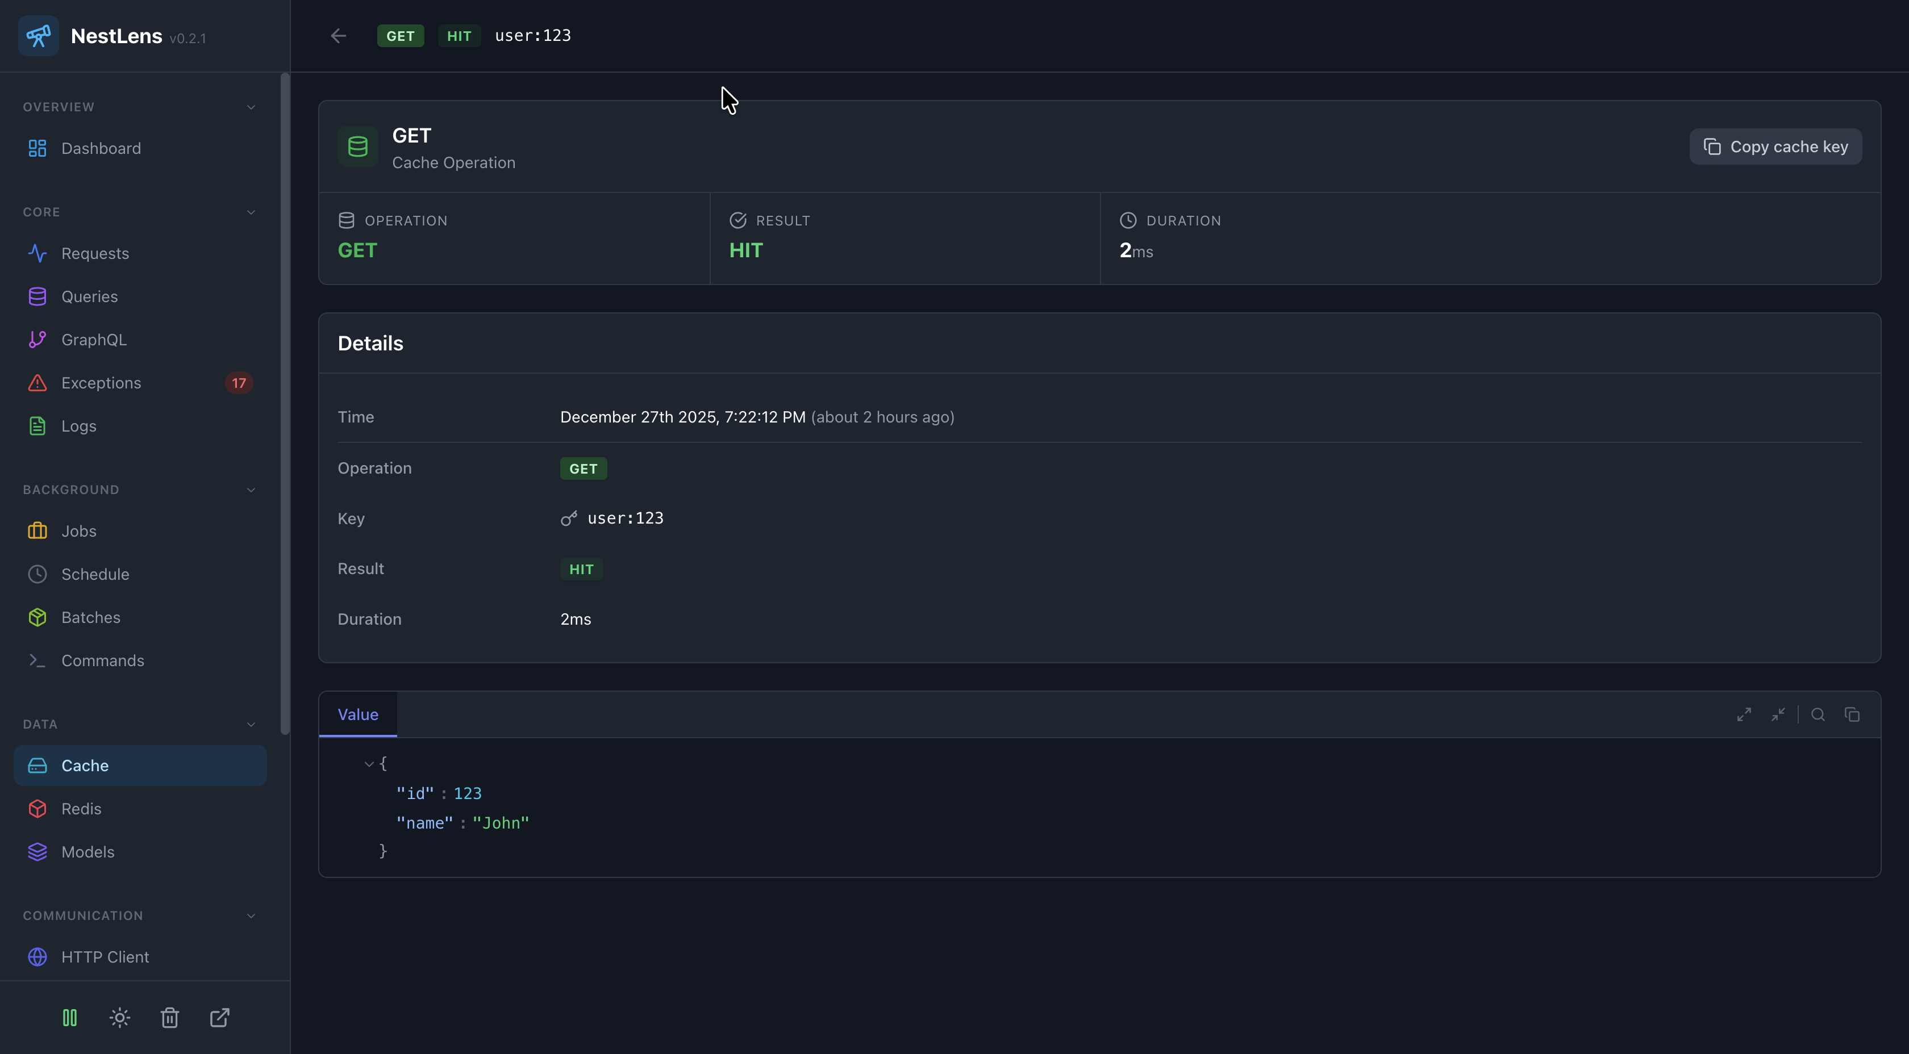The width and height of the screenshot is (1909, 1054).
Task: Open search in Value viewer
Action: (1818, 715)
